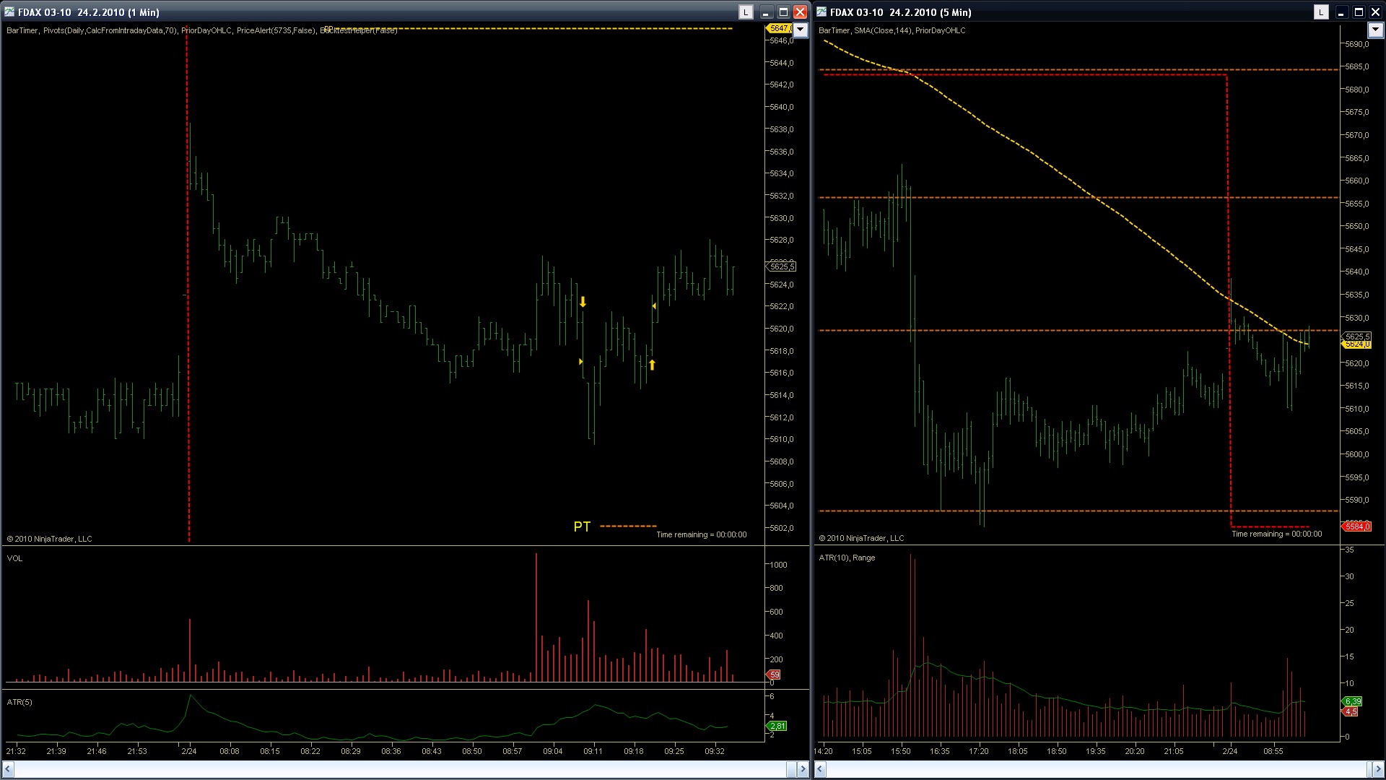1386x780 pixels.
Task: Click the chart icon in 1 Min title bar
Action: 9,12
